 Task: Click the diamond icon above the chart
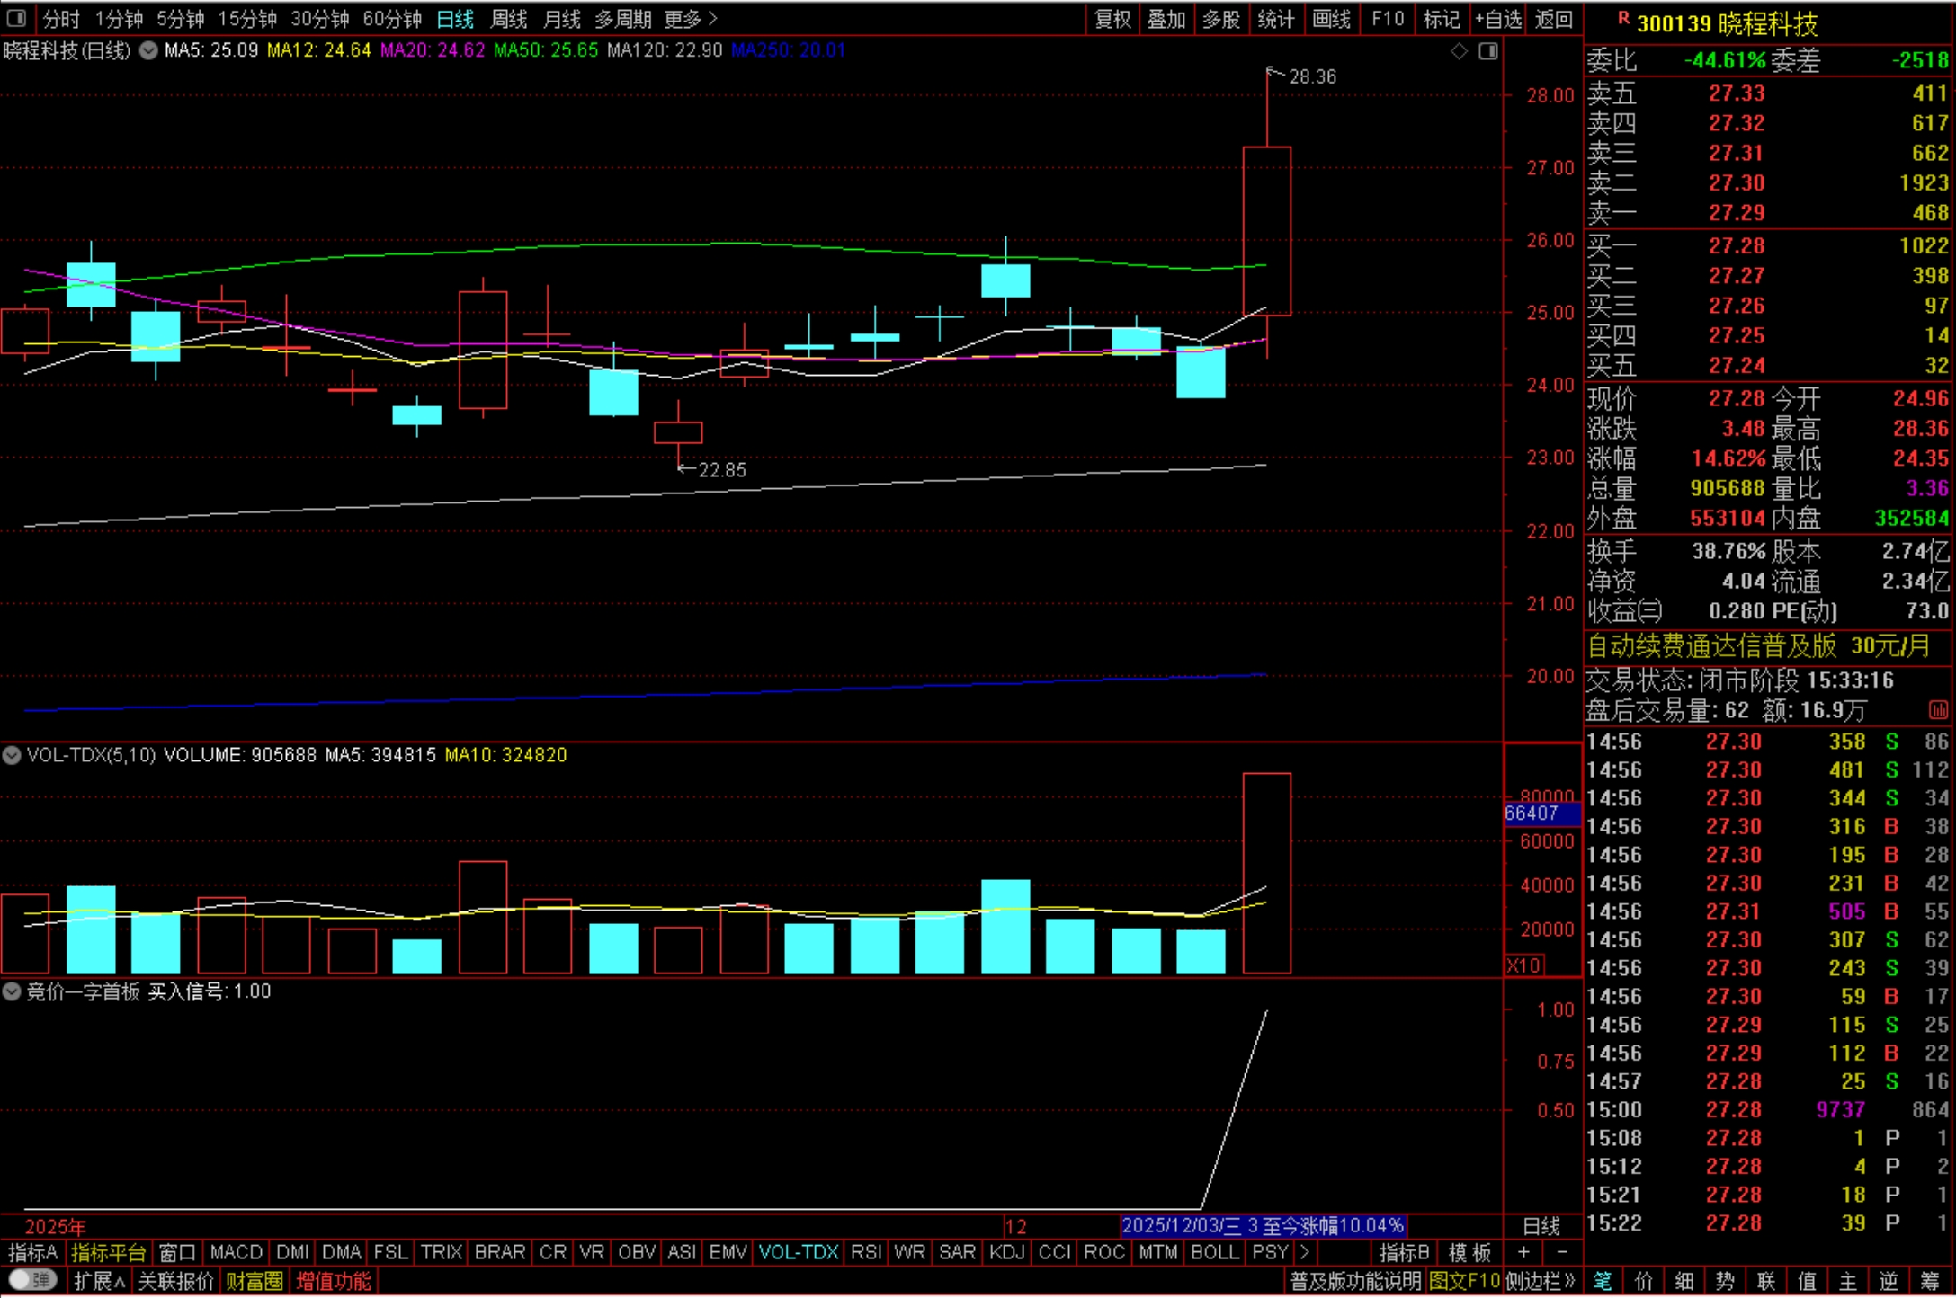[x=1459, y=51]
